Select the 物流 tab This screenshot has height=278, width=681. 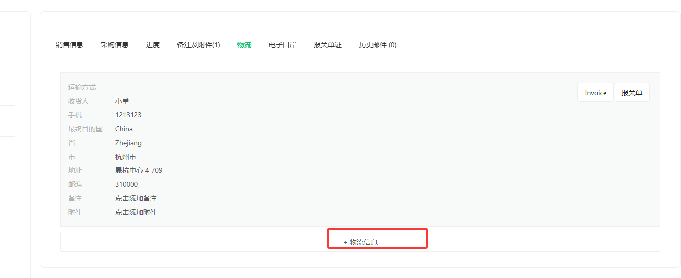point(244,45)
